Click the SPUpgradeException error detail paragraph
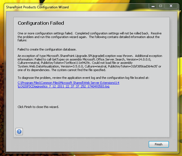 pos(90,63)
